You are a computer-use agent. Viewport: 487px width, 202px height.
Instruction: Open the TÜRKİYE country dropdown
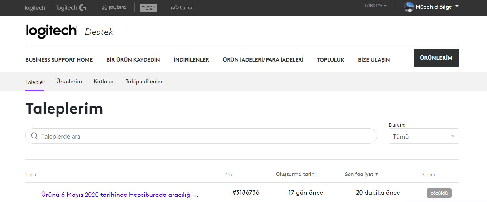(375, 6)
